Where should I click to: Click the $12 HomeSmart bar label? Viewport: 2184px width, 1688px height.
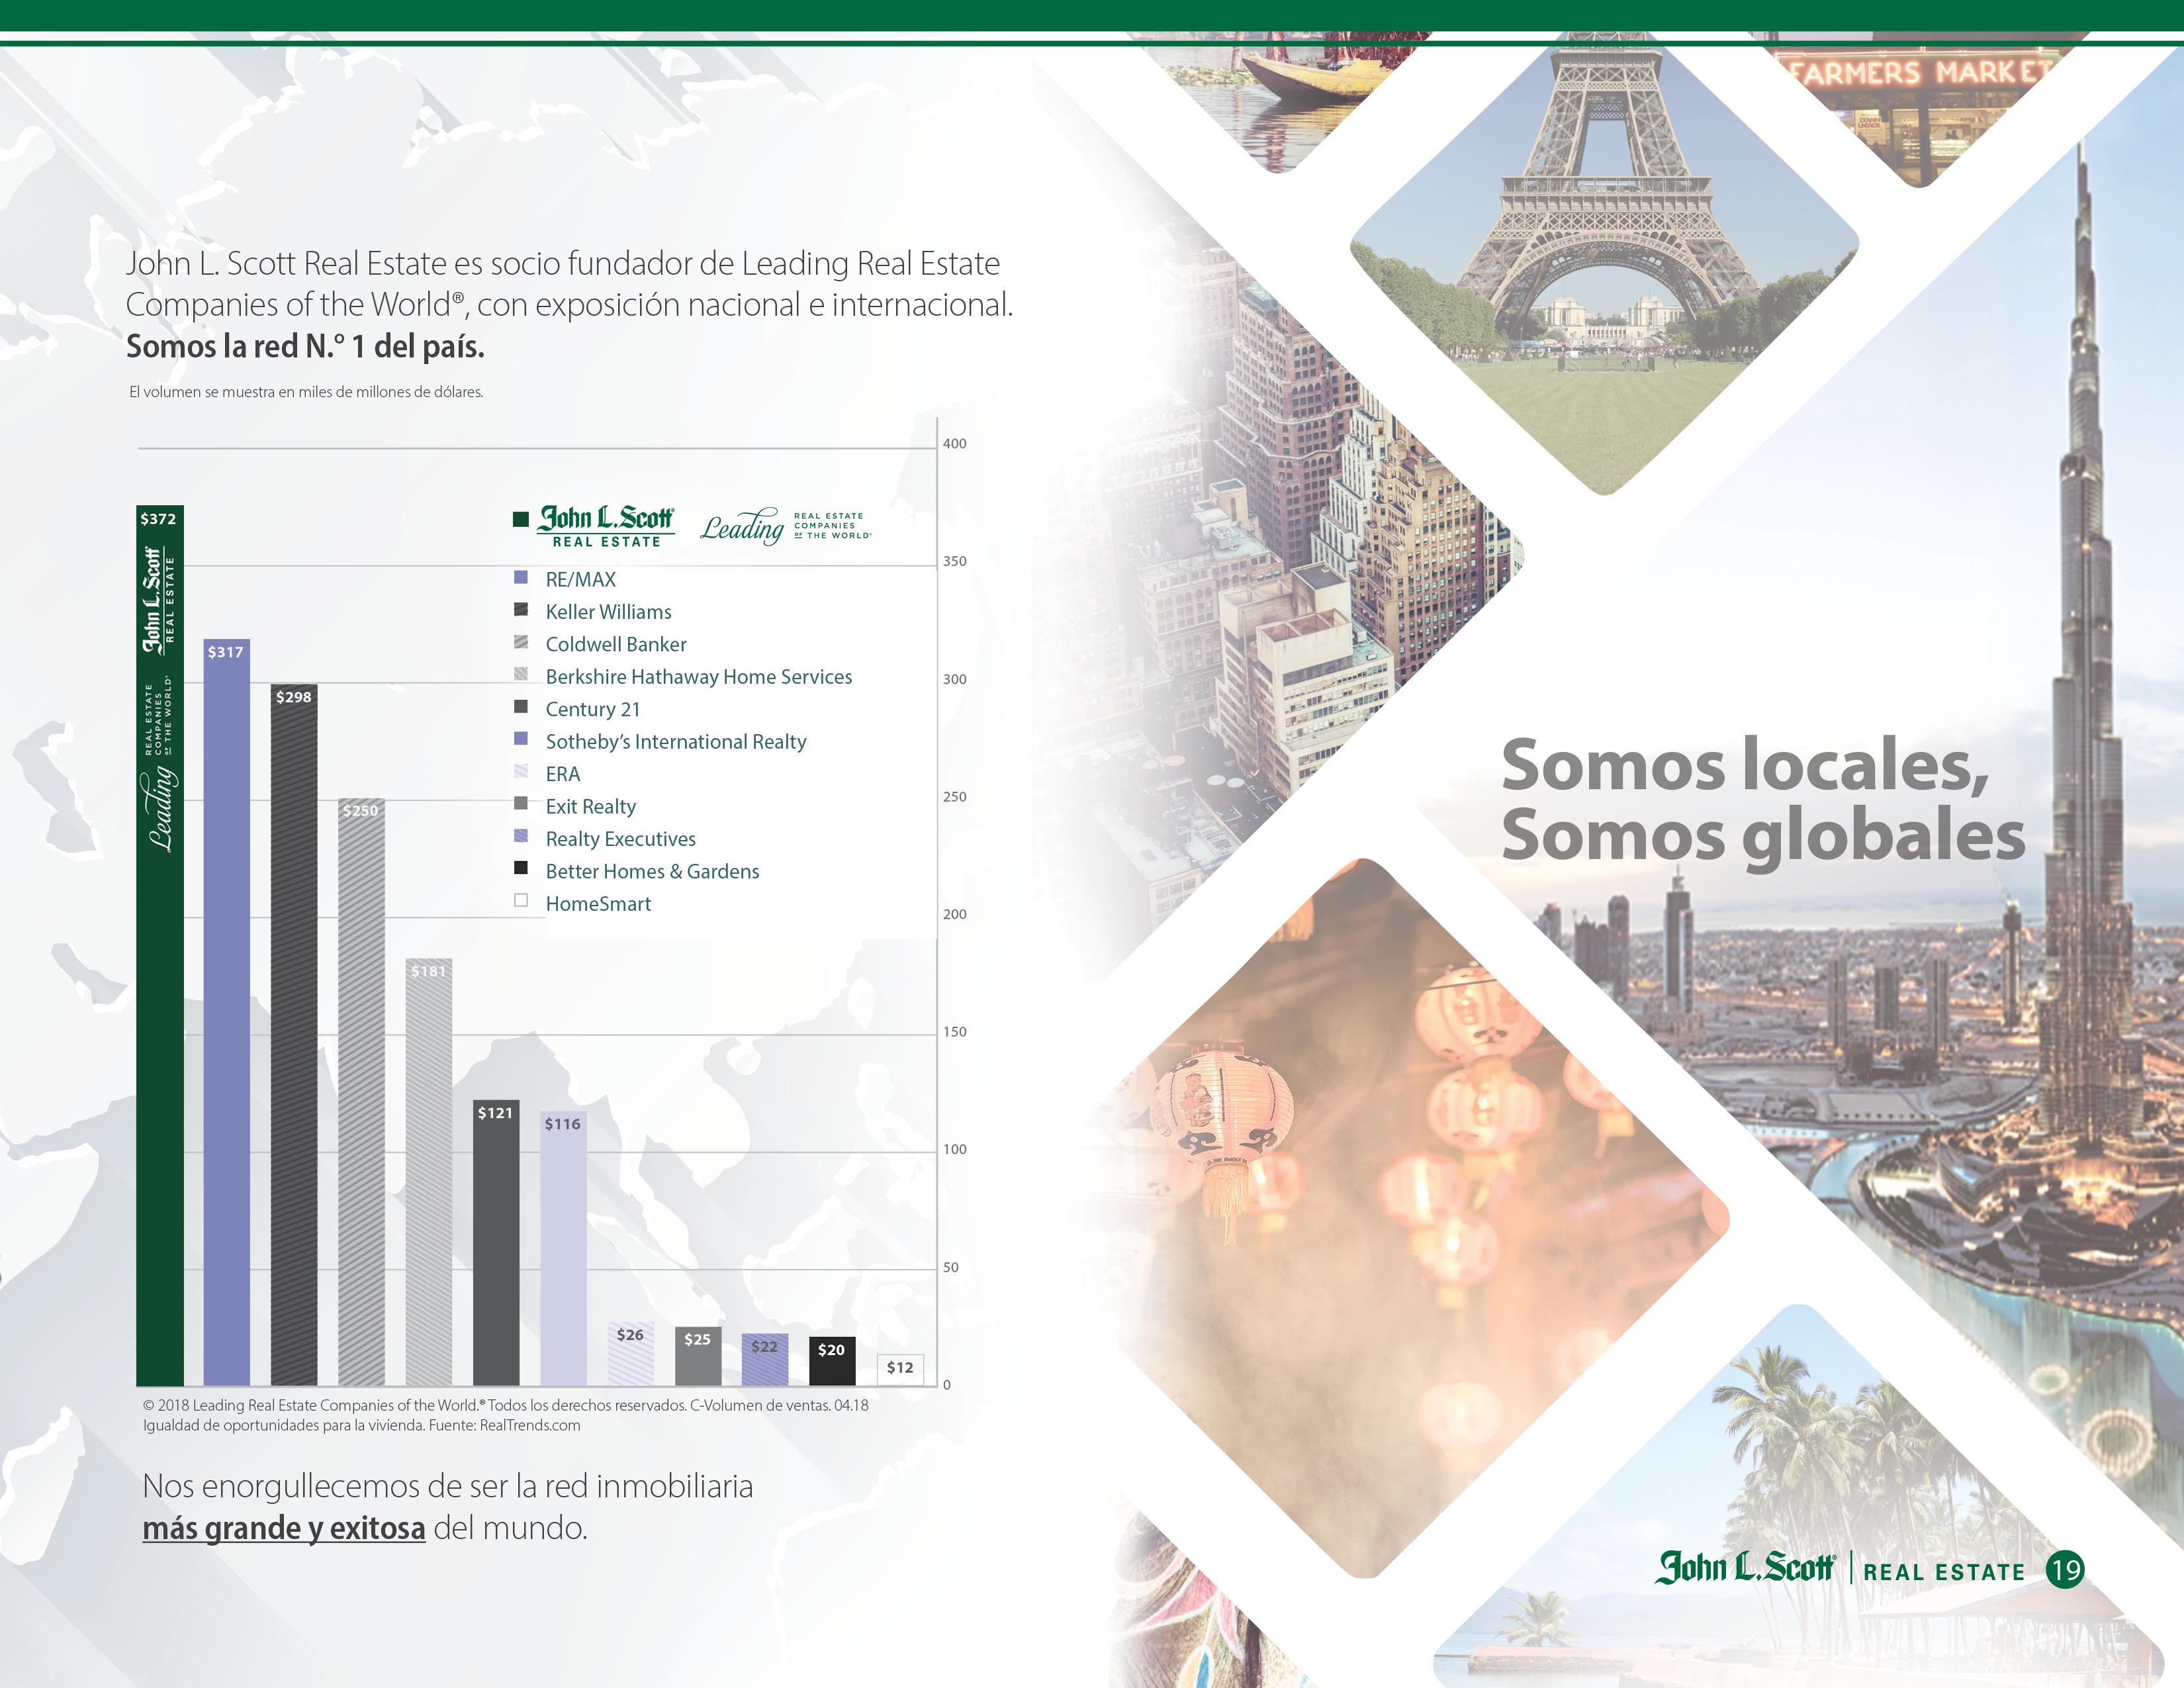[900, 1368]
